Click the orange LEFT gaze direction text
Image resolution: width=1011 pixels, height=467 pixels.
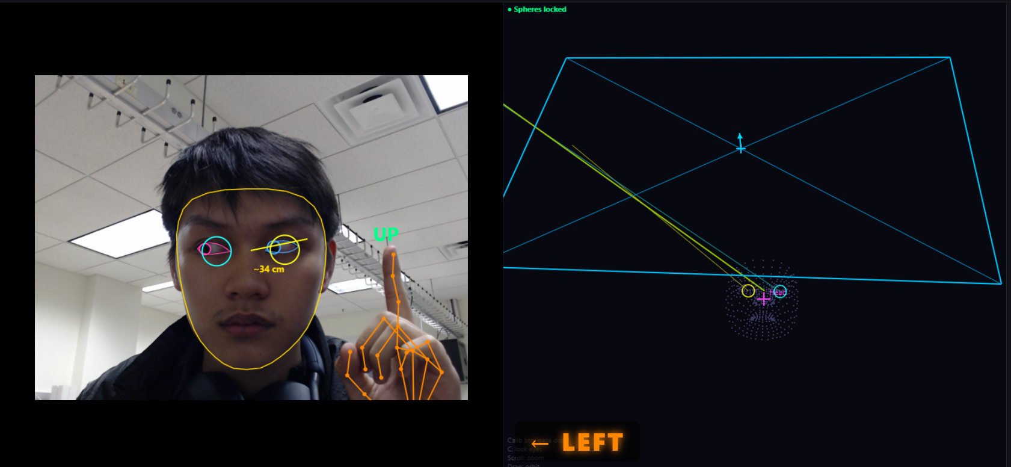[592, 442]
